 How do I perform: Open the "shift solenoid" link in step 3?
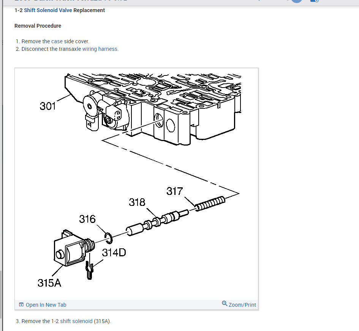tap(76, 321)
